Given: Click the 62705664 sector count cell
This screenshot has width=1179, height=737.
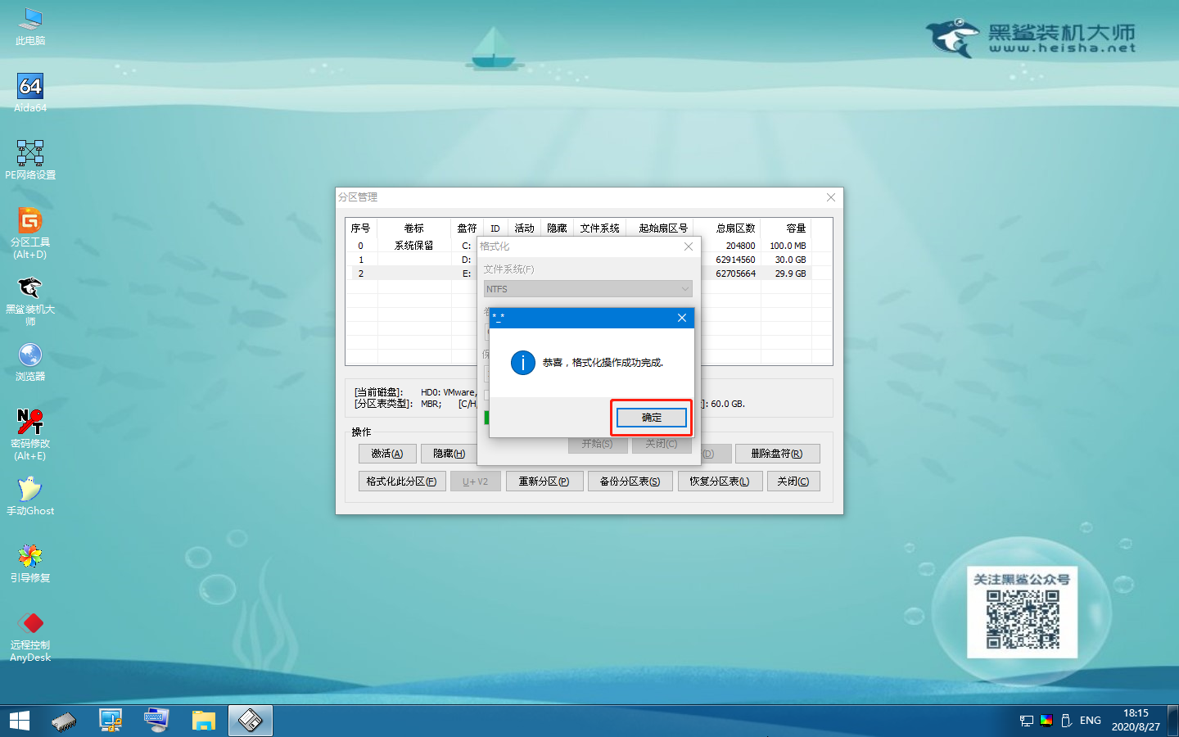Looking at the screenshot, I should (x=735, y=274).
